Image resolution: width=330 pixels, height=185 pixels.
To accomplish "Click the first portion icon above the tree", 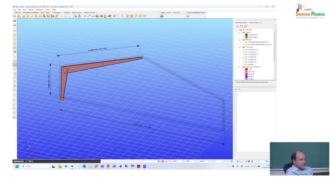I will [237, 26].
